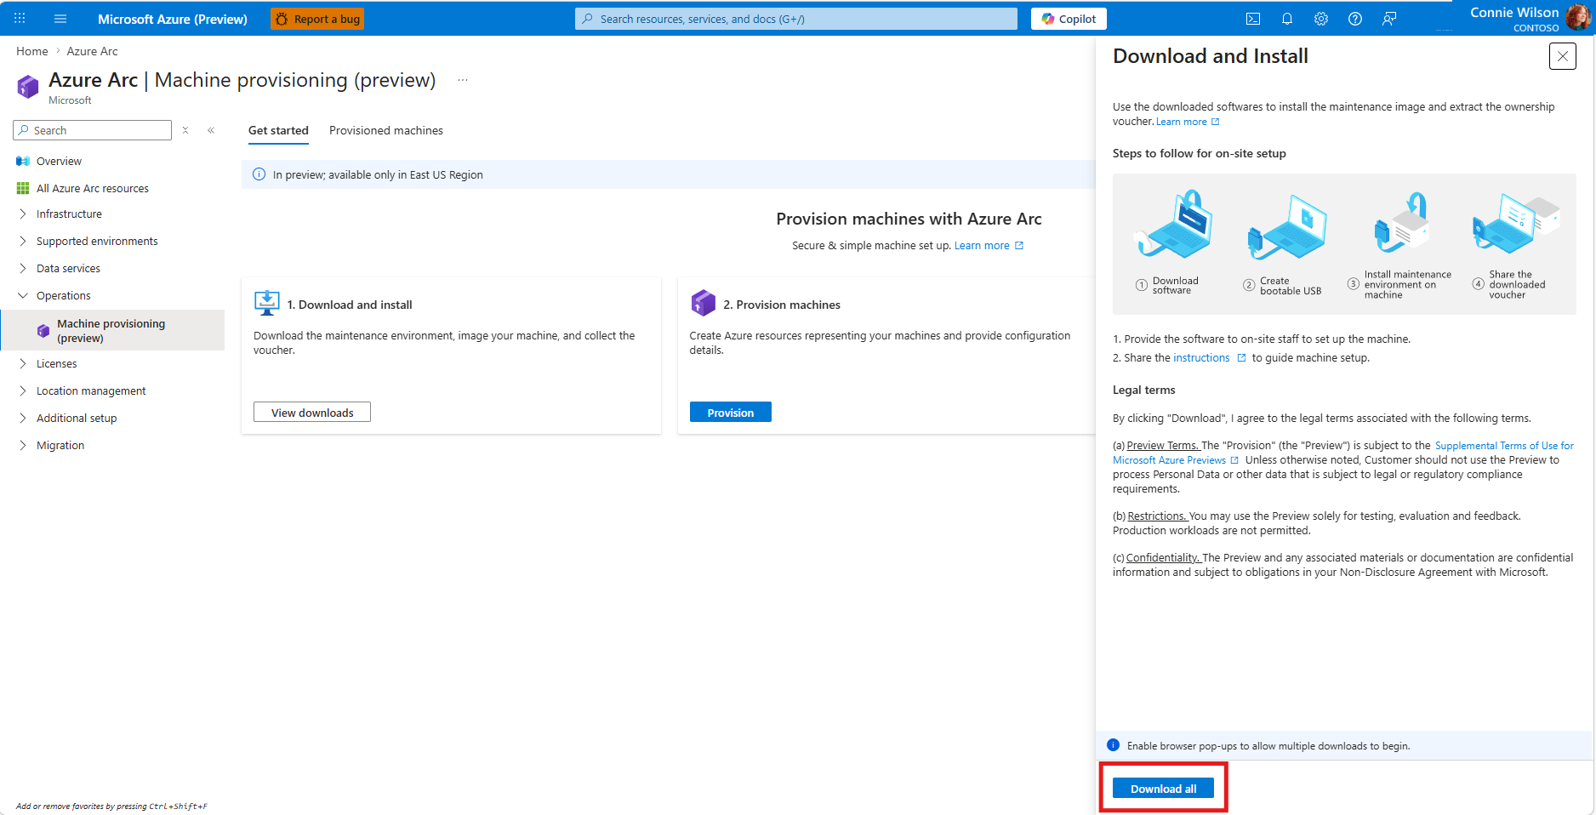Image resolution: width=1596 pixels, height=815 pixels.
Task: Open the instructions link for machine setup
Action: [x=1209, y=358]
